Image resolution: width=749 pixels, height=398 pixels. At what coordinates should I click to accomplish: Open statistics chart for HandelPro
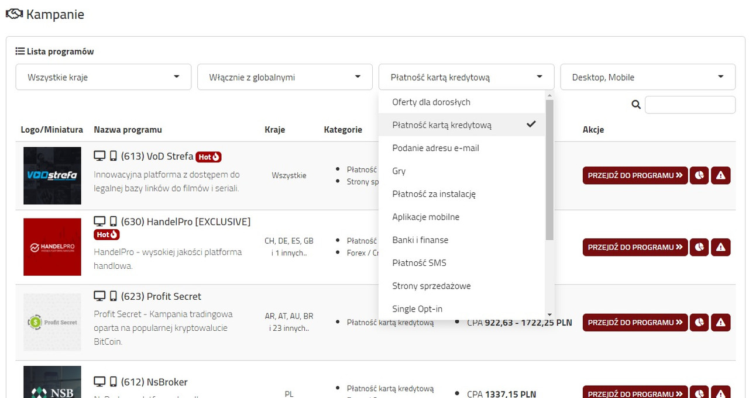pos(699,247)
